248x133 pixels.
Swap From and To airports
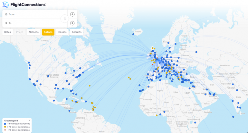pos(64,19)
